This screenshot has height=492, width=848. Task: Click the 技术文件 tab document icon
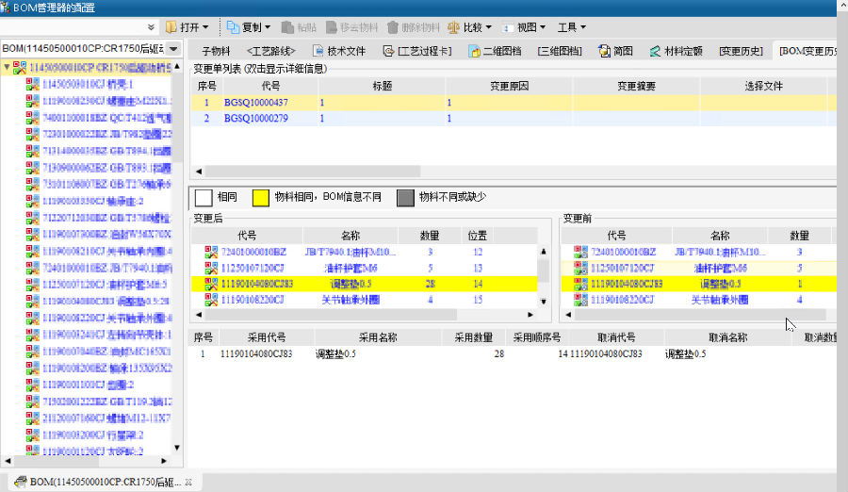[318, 51]
